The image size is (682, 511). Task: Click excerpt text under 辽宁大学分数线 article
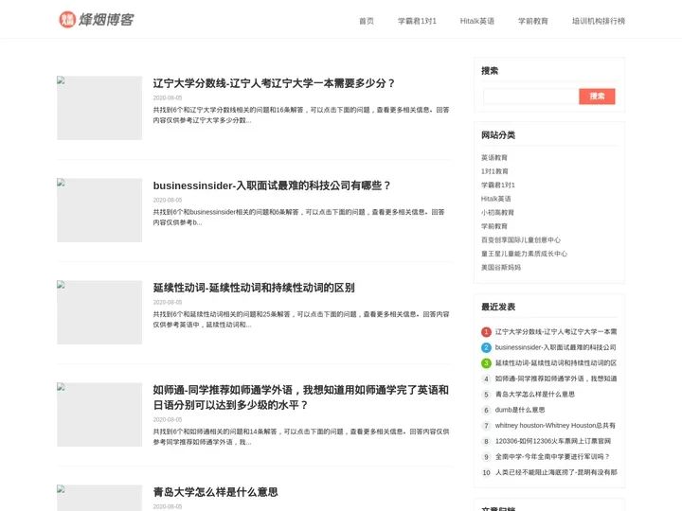[x=300, y=115]
